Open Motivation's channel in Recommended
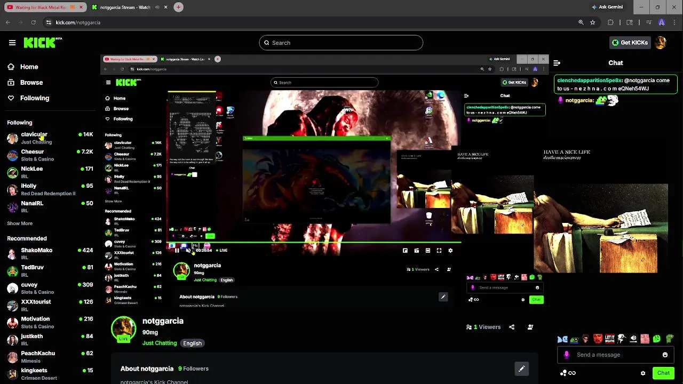The height and width of the screenshot is (384, 683). pos(50,322)
